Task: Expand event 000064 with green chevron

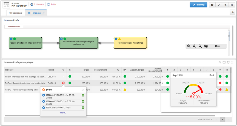Action: pos(83,95)
